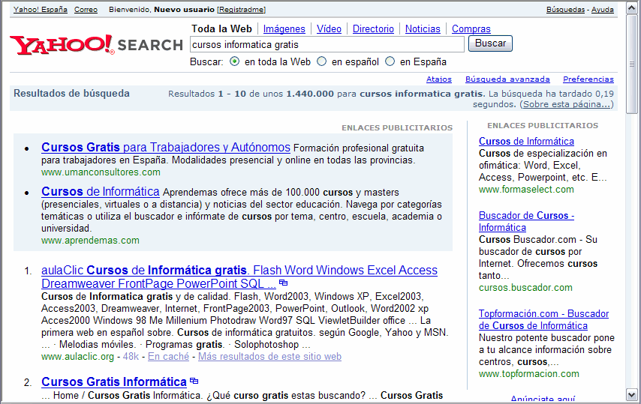Click the scrollbar up arrow
The height and width of the screenshot is (404, 641).
pos(631,8)
